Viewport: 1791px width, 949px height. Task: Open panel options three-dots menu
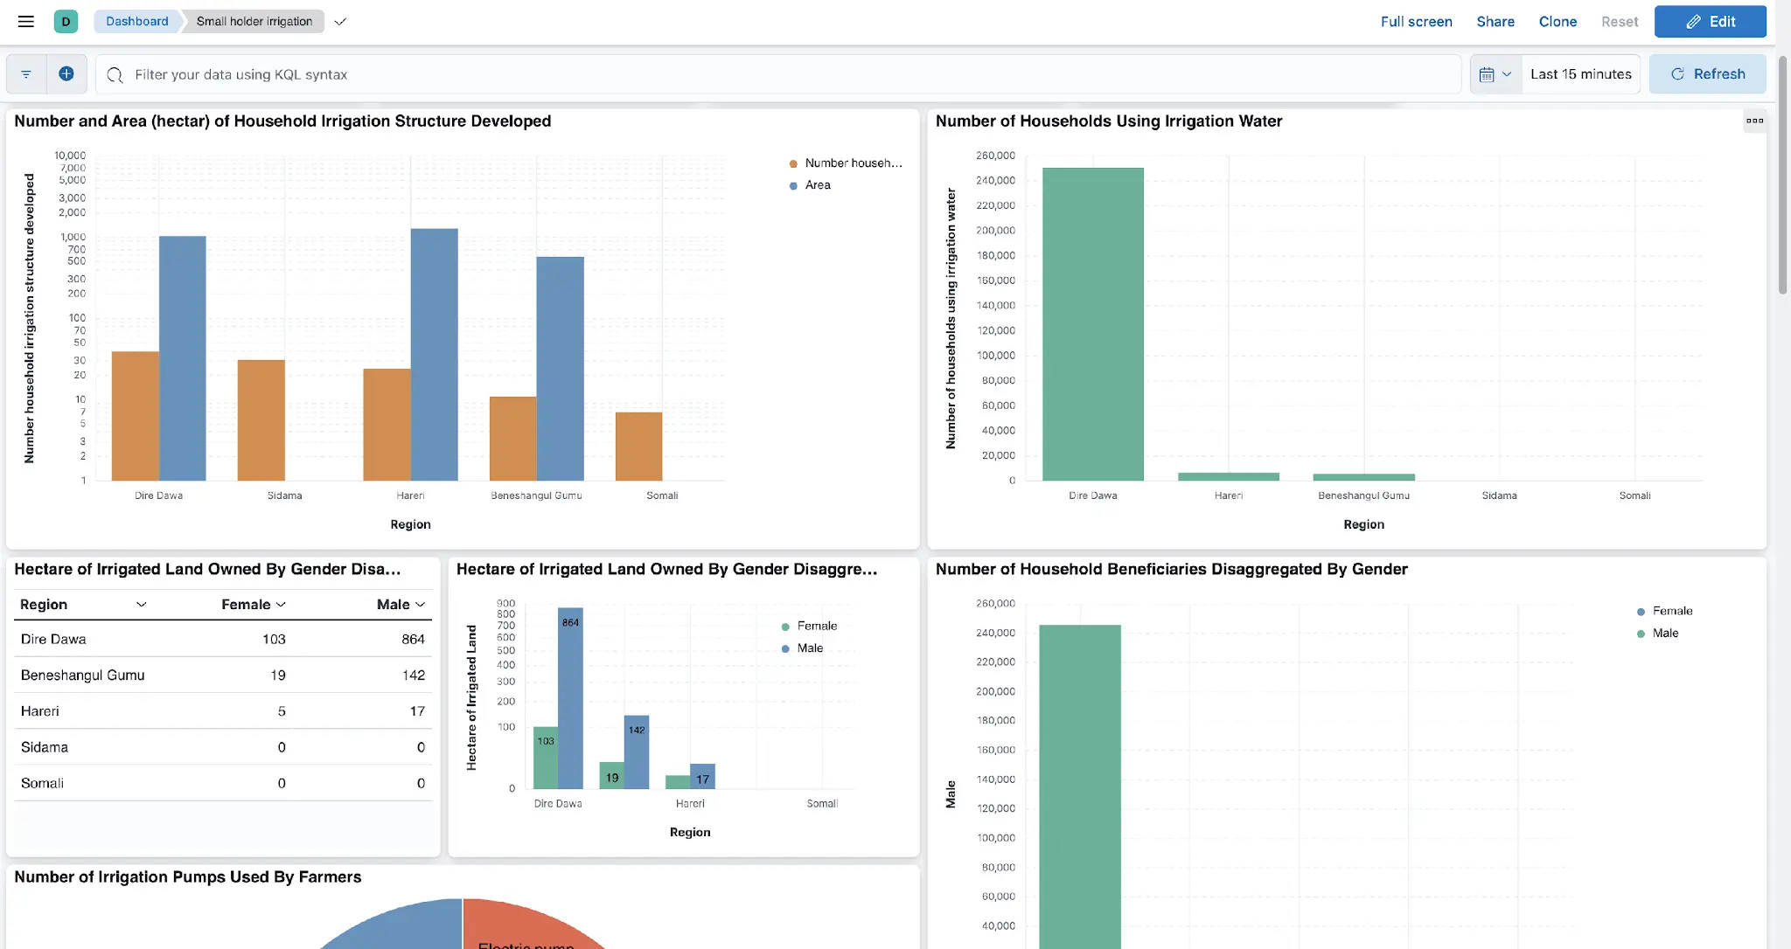click(x=1754, y=121)
